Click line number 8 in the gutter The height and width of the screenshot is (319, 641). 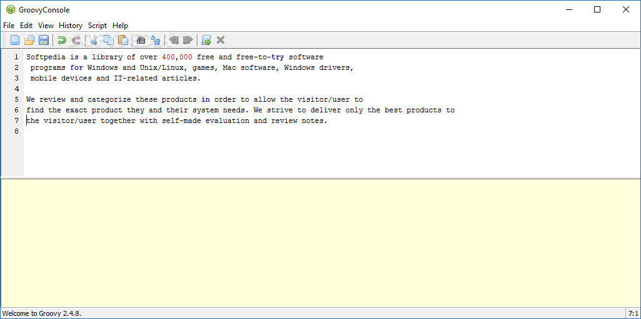point(16,132)
